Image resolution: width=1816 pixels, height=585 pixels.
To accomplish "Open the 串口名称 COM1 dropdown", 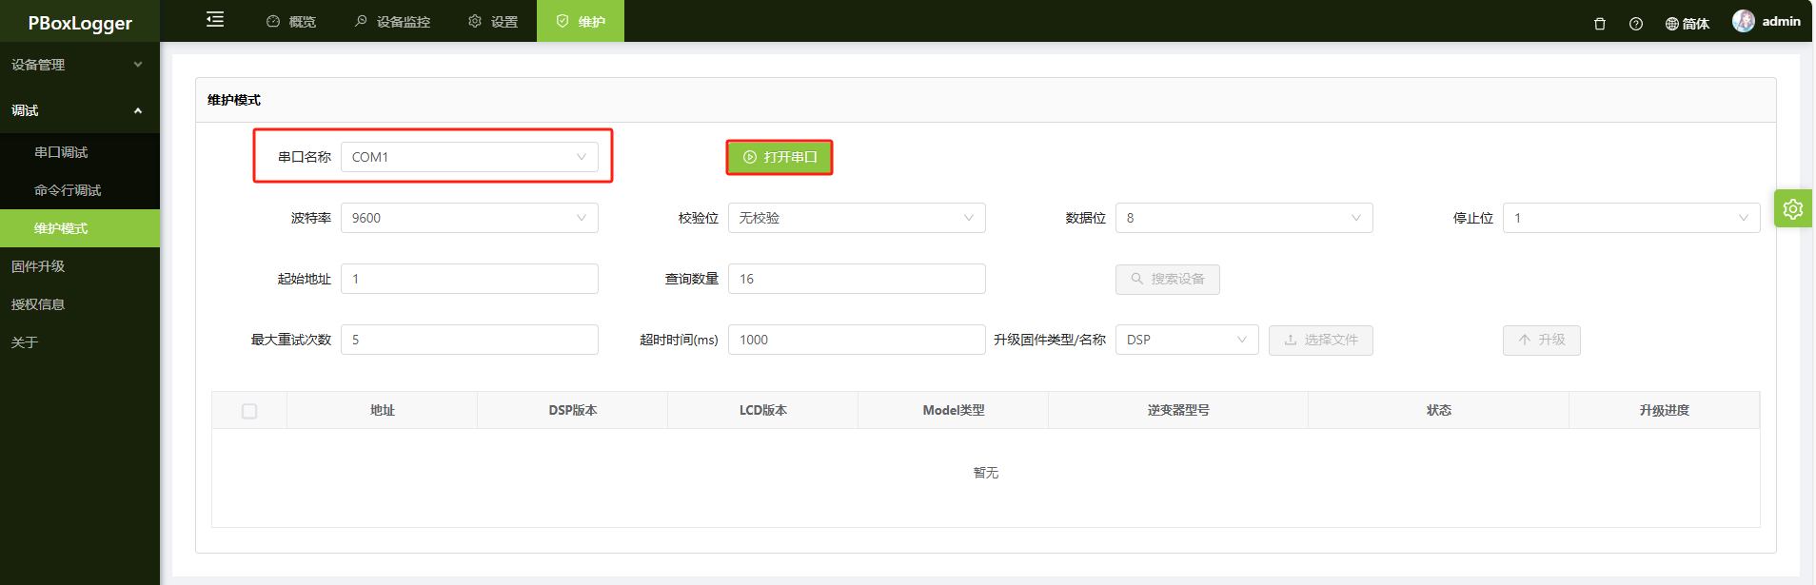I will [469, 157].
